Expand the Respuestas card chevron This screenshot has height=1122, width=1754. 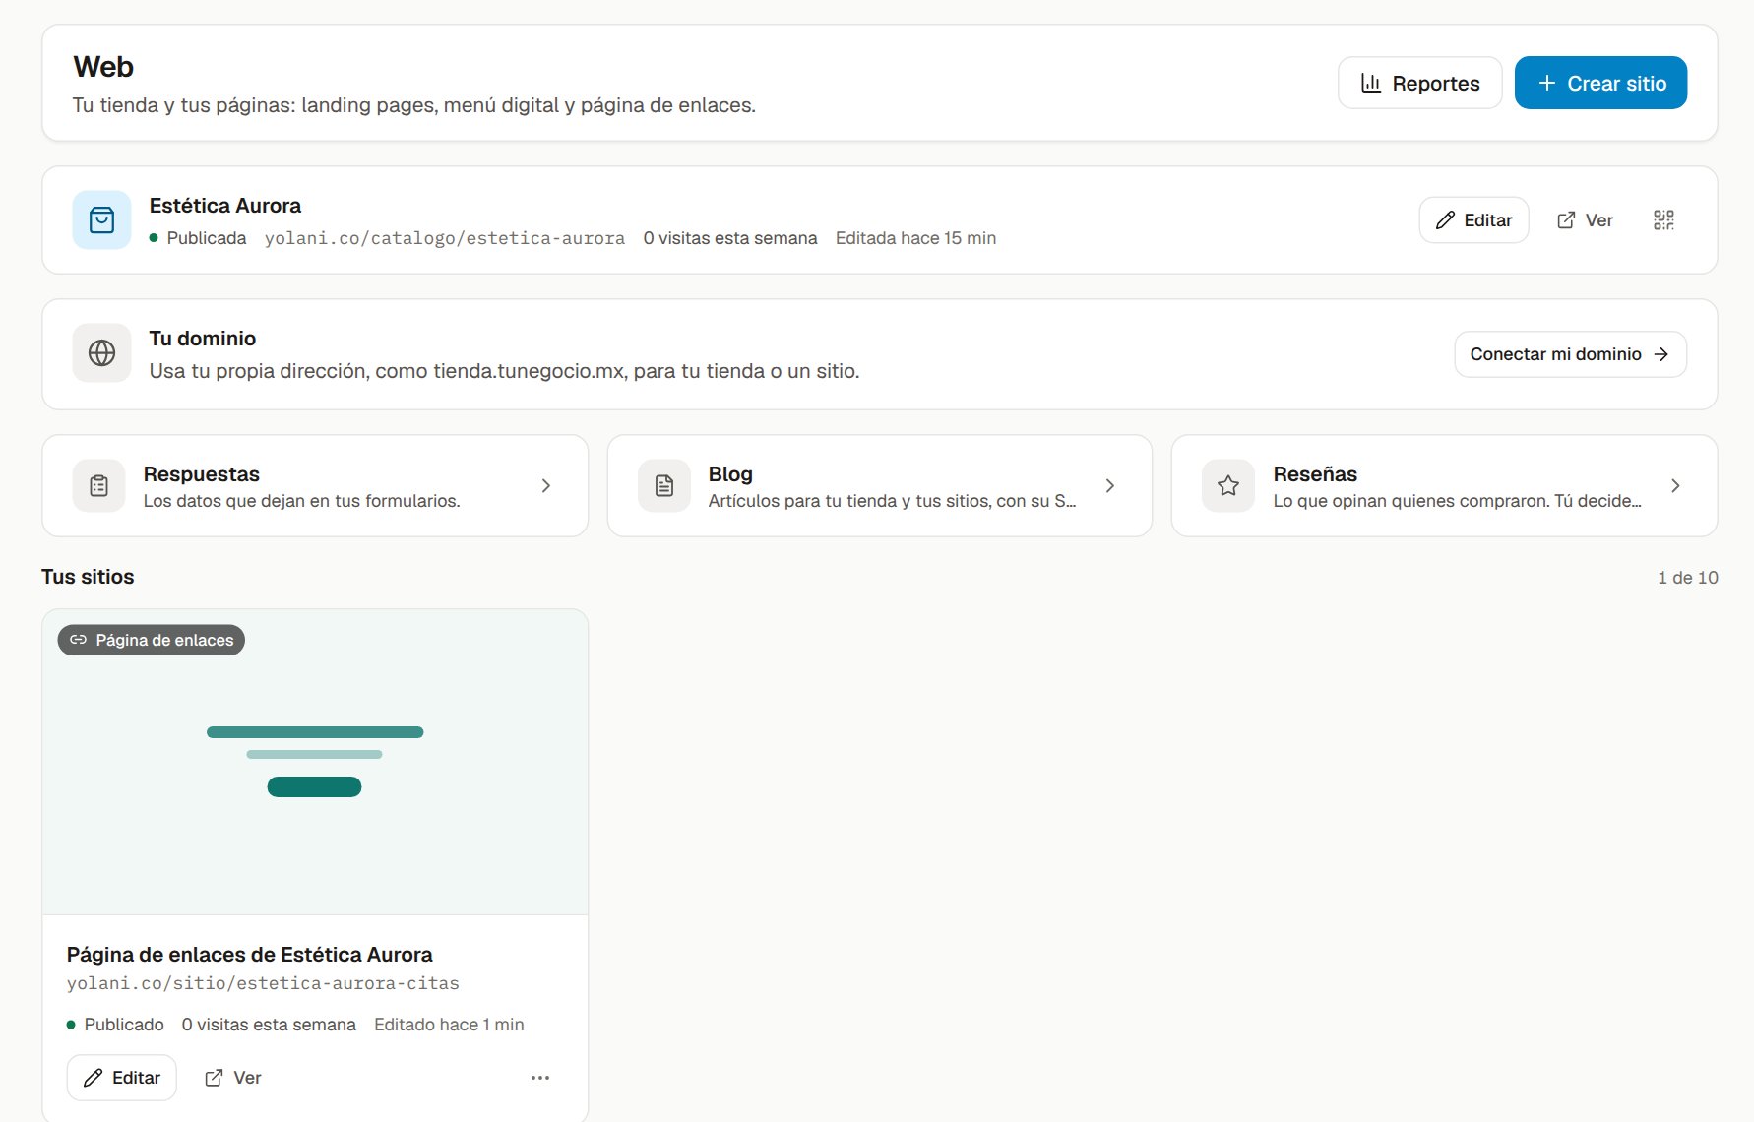[546, 485]
